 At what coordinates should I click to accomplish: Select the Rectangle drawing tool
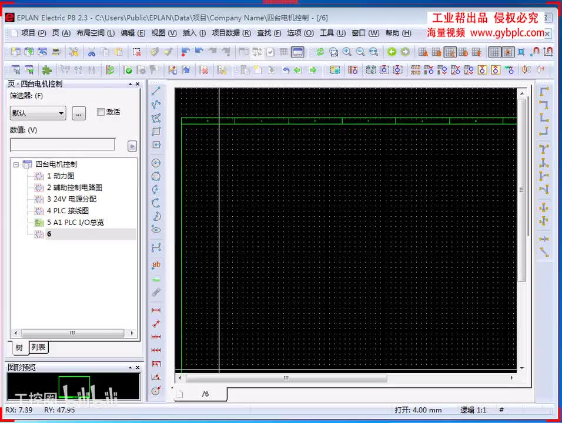156,132
